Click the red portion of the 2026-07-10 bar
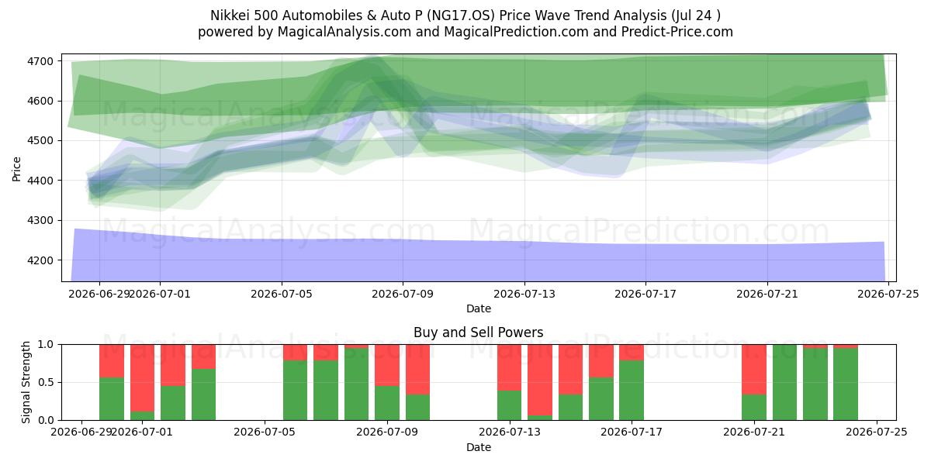Screen dimensions: 931x465 click(x=417, y=369)
